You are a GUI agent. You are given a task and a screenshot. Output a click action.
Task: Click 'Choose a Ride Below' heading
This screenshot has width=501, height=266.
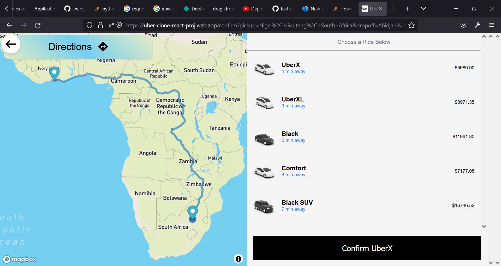point(364,42)
